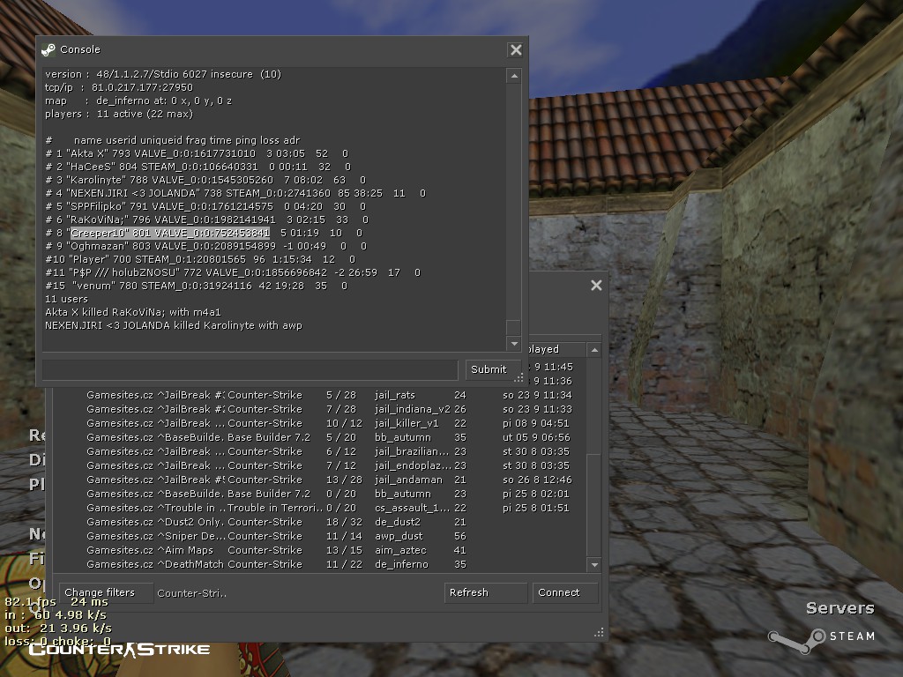Viewport: 903px width, 677px height.
Task: Click the "Akta X" player line in console
Action: [197, 153]
